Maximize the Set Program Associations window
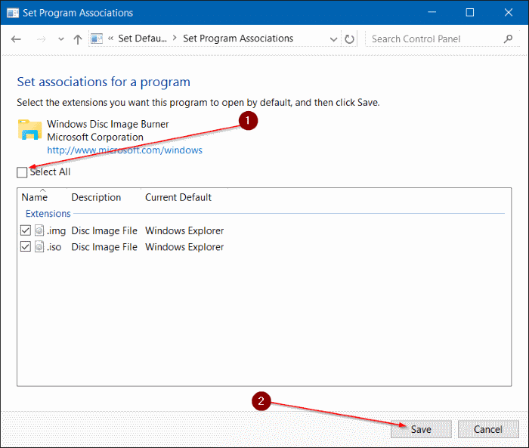The image size is (529, 448). click(469, 13)
